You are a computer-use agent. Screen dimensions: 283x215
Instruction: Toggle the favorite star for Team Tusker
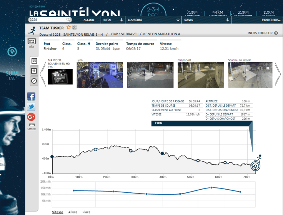[68, 28]
